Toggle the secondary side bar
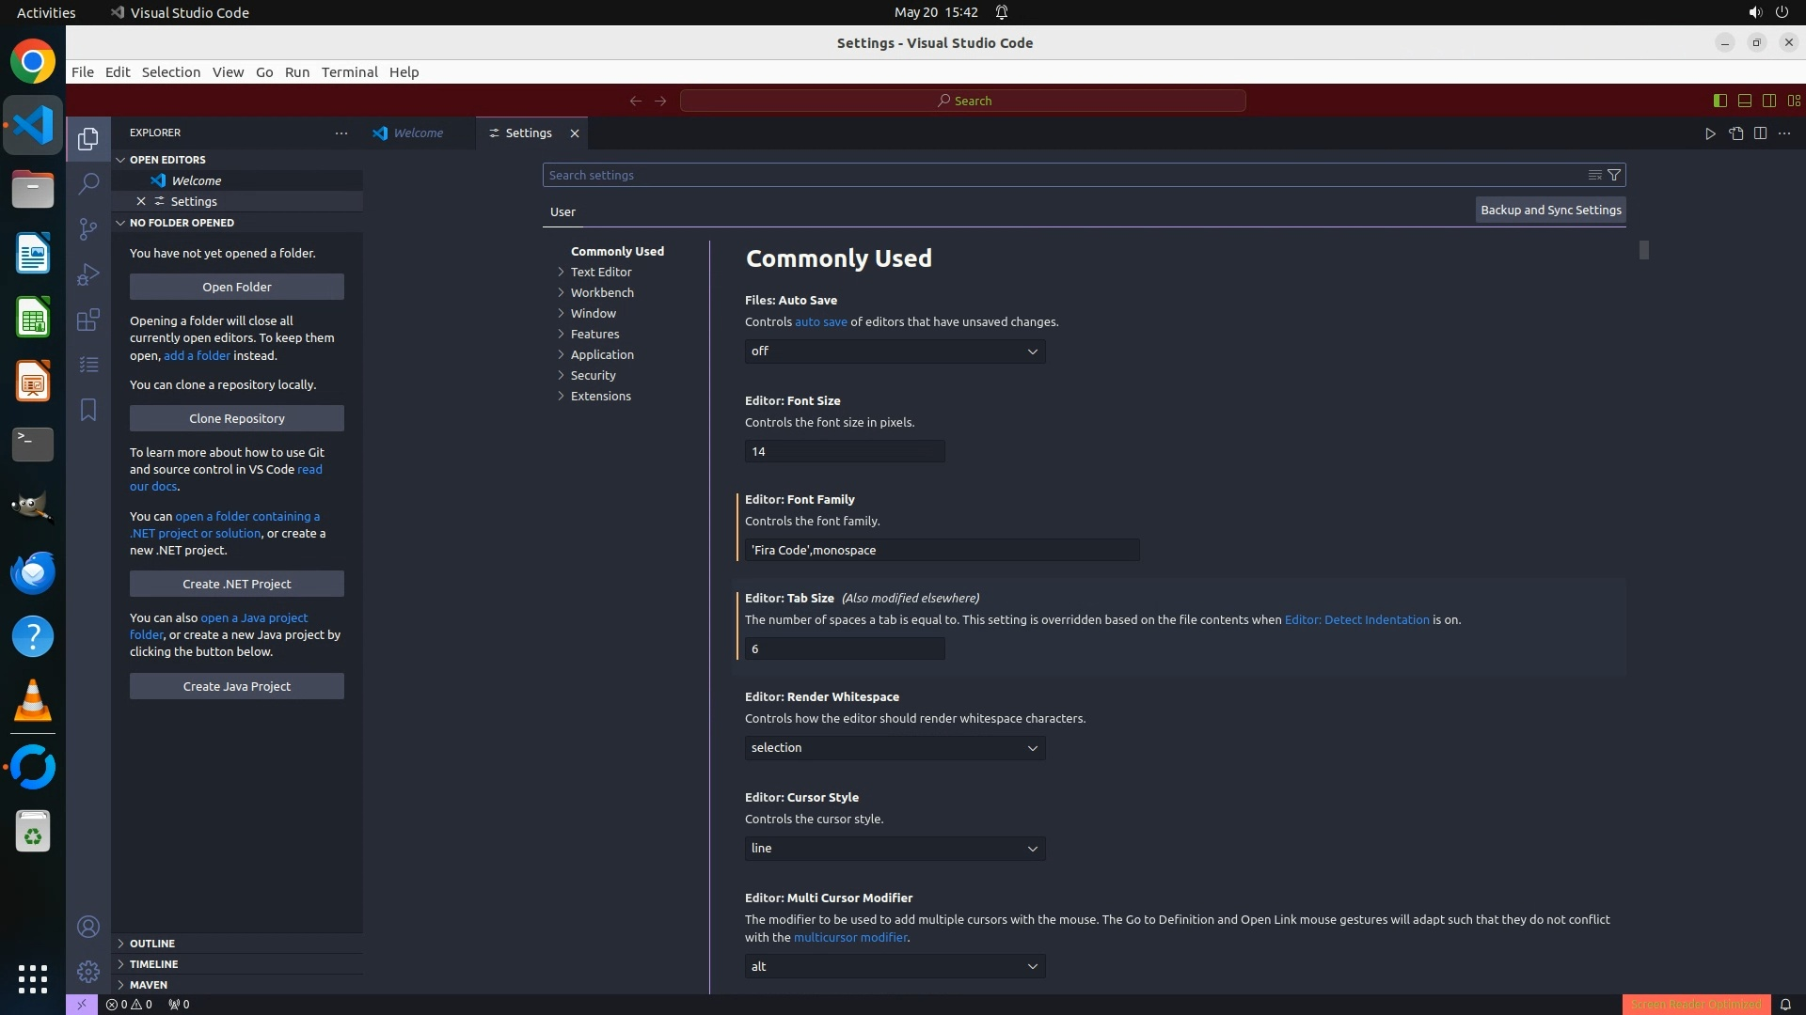1806x1015 pixels. click(1768, 101)
